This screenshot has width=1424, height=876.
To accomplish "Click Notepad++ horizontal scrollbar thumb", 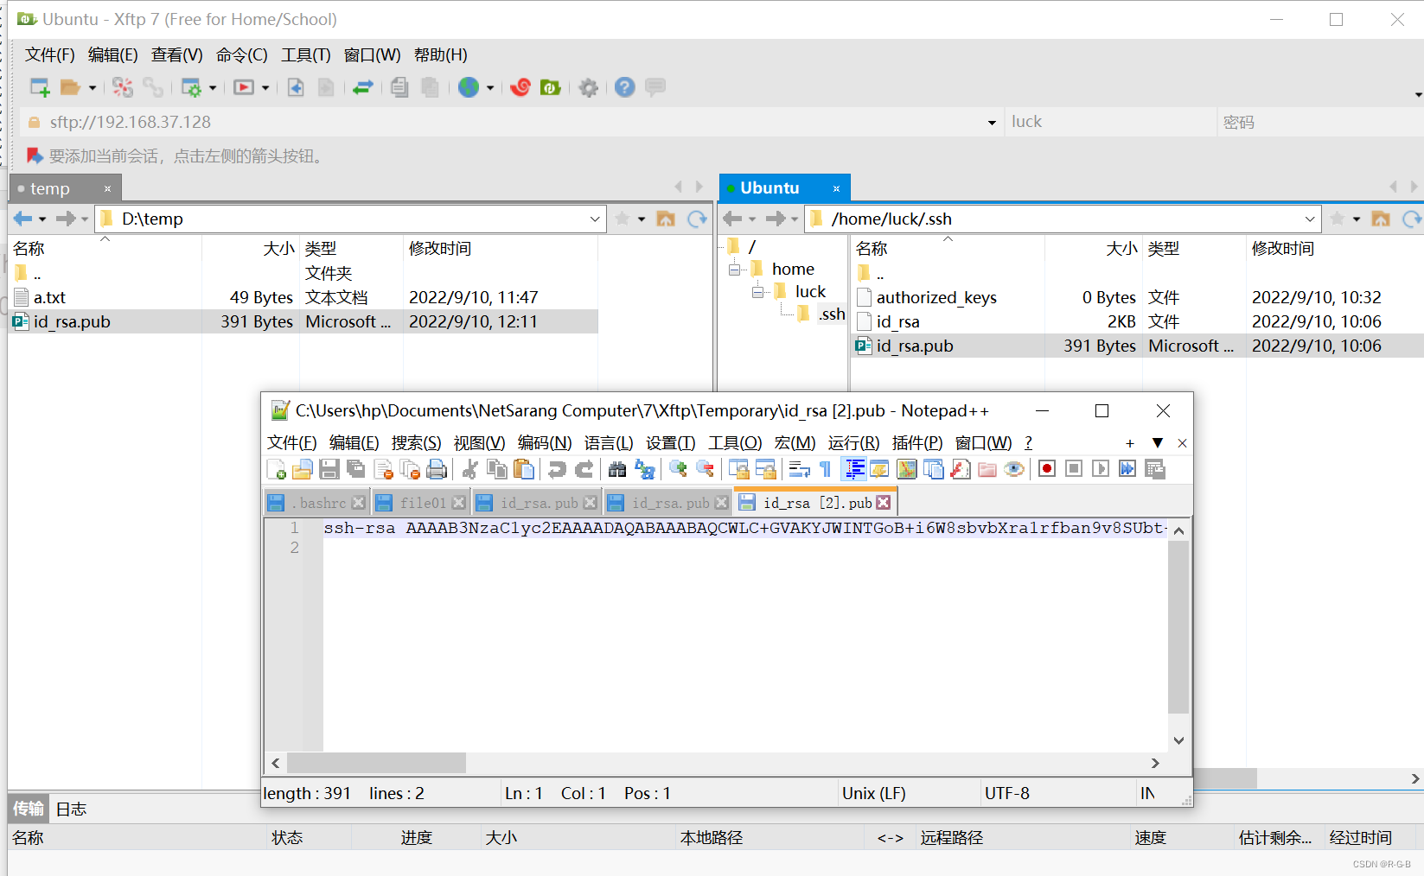I will pos(376,764).
